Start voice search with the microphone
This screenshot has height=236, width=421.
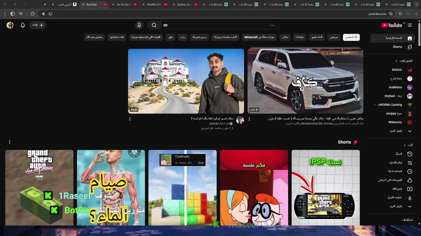tap(139, 25)
